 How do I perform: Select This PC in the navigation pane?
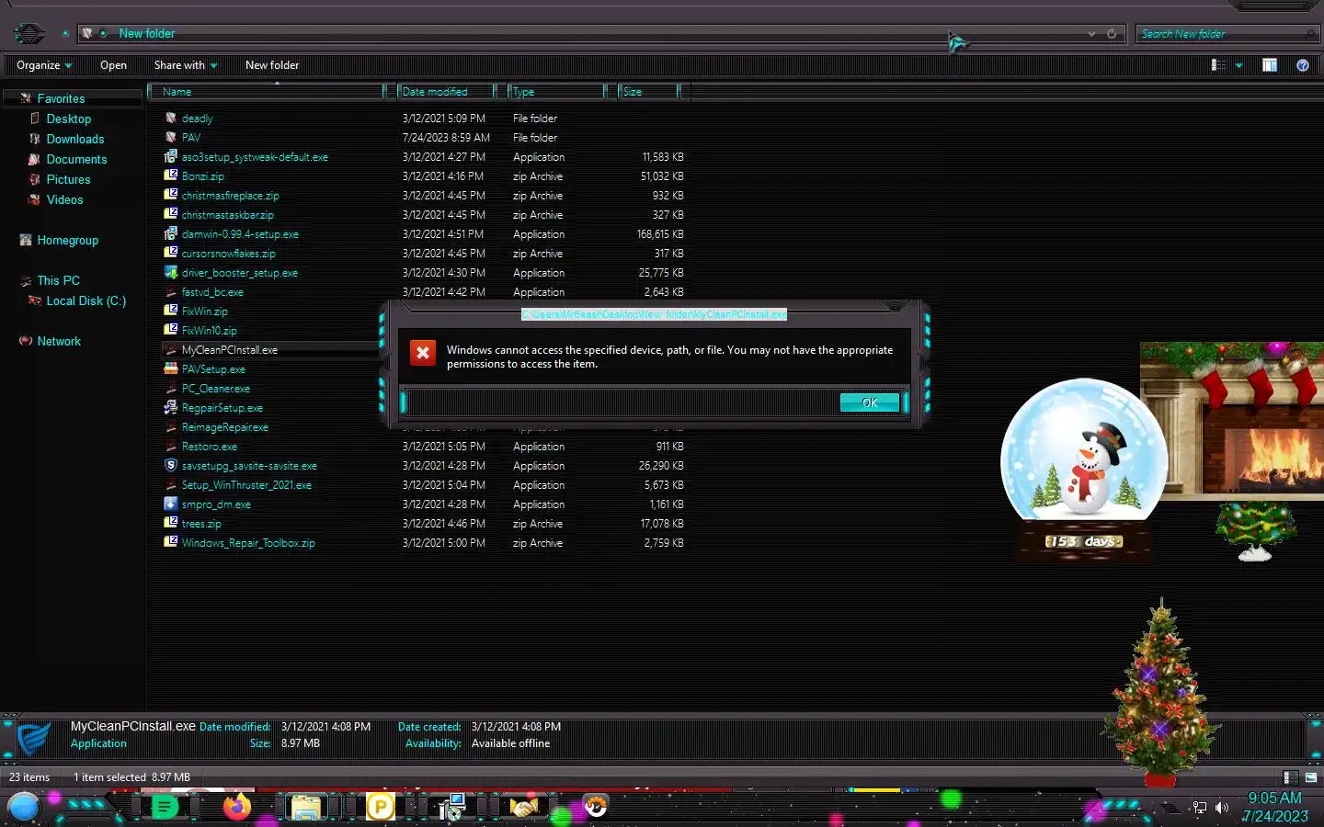pyautogui.click(x=58, y=280)
